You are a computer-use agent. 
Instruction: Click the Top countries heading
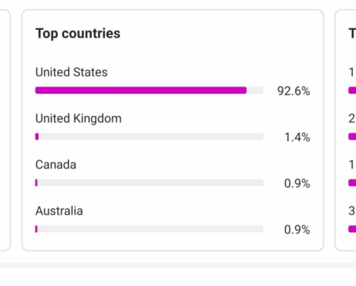(78, 34)
